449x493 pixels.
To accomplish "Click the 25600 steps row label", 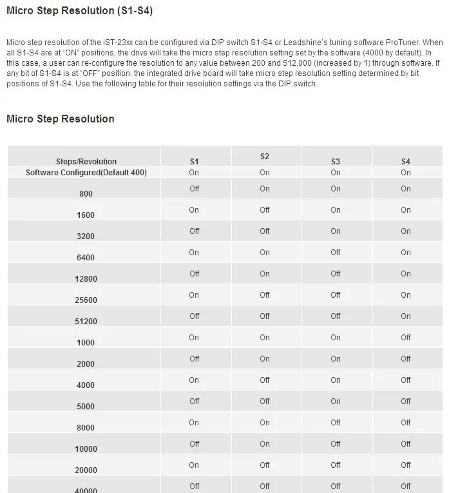I will click(86, 300).
